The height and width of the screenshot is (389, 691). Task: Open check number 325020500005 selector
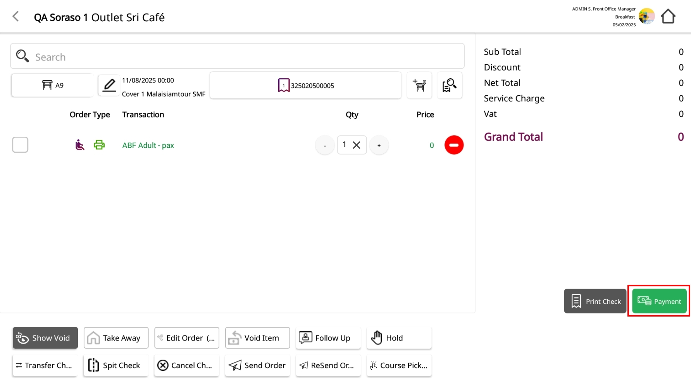tap(305, 85)
